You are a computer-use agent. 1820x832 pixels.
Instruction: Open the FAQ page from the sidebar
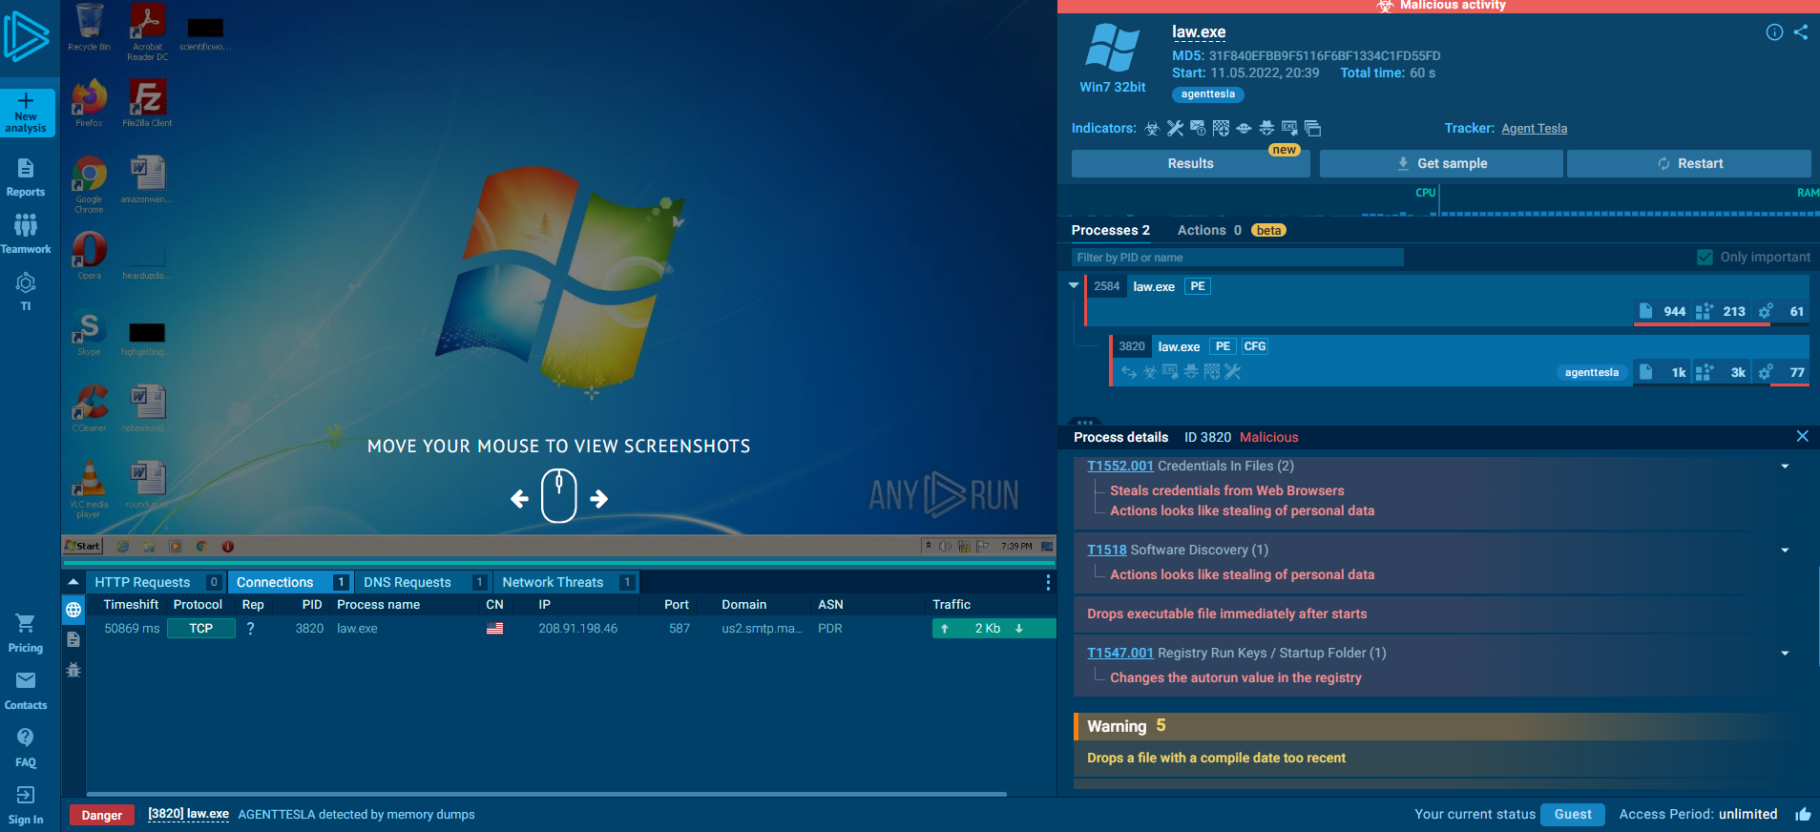26,748
